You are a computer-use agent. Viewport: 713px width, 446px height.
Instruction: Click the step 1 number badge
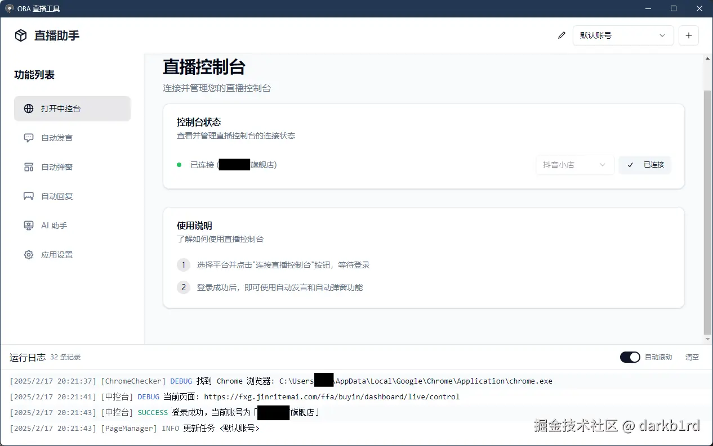tap(183, 265)
